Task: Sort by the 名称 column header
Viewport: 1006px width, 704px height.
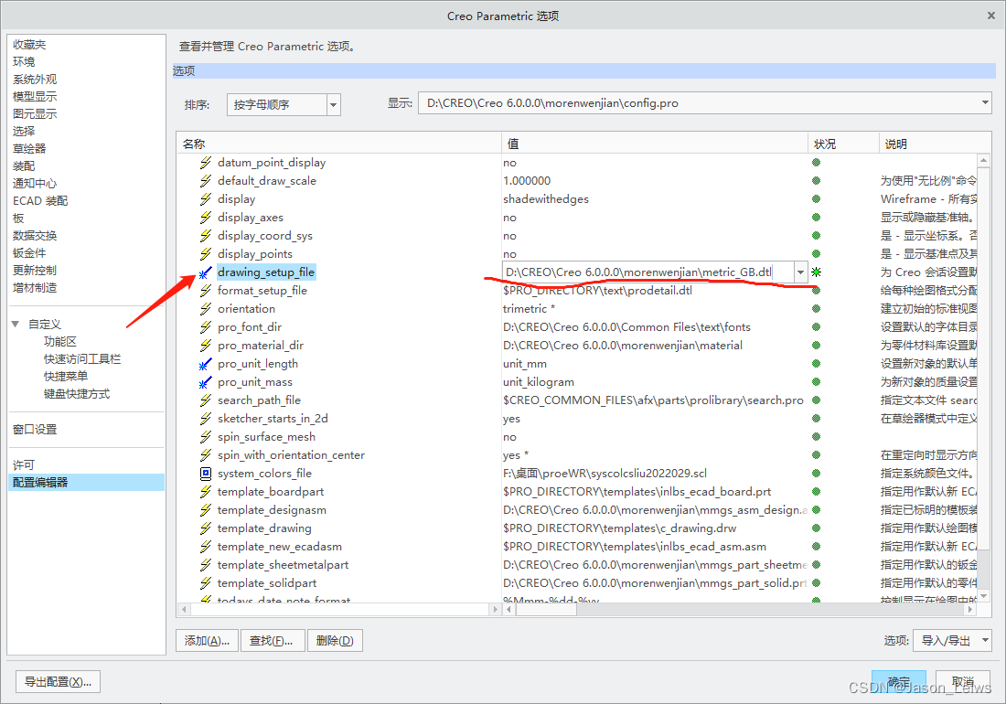Action: [339, 144]
